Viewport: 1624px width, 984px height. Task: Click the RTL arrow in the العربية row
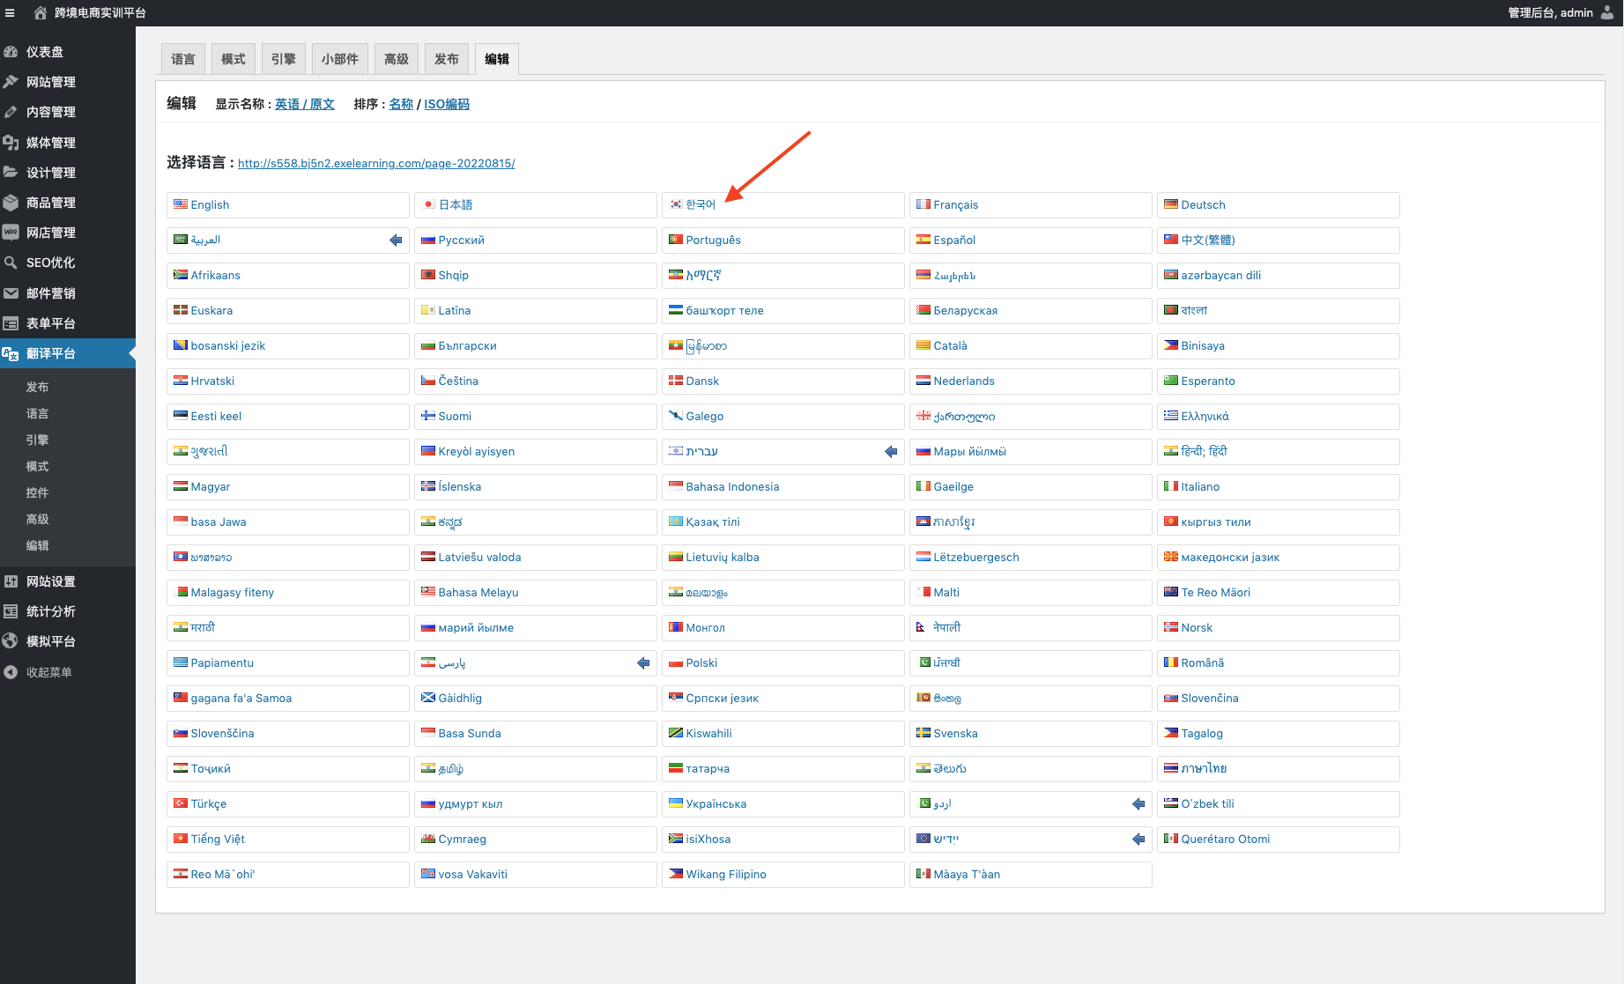pyautogui.click(x=396, y=240)
